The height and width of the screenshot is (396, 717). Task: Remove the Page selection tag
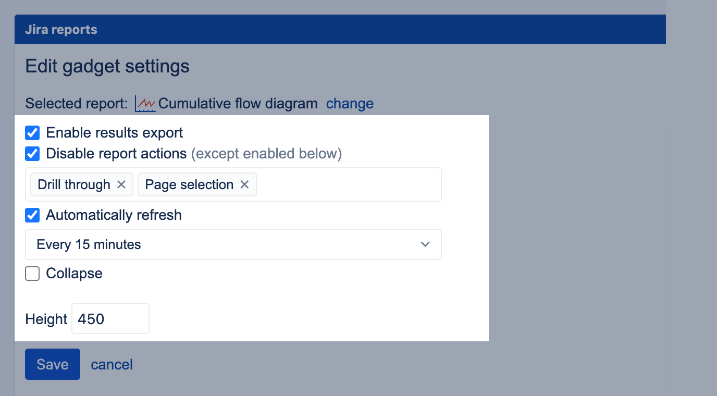pyautogui.click(x=244, y=184)
